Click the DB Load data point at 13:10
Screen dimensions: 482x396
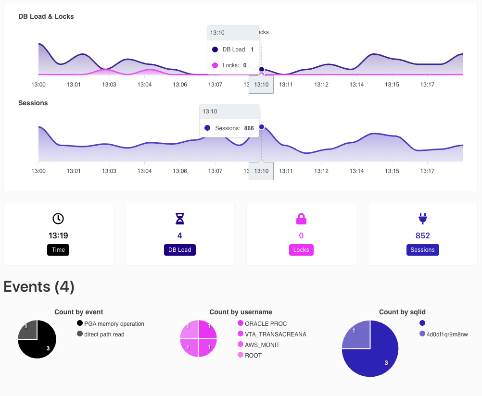click(x=262, y=69)
